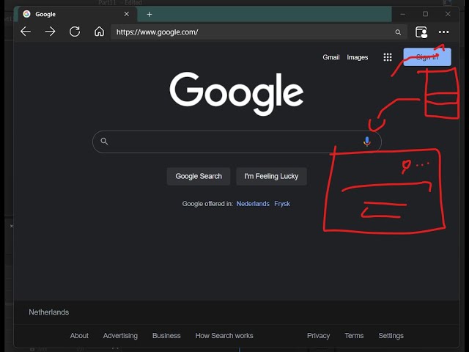Minimize the browser window
469x352 pixels.
403,14
